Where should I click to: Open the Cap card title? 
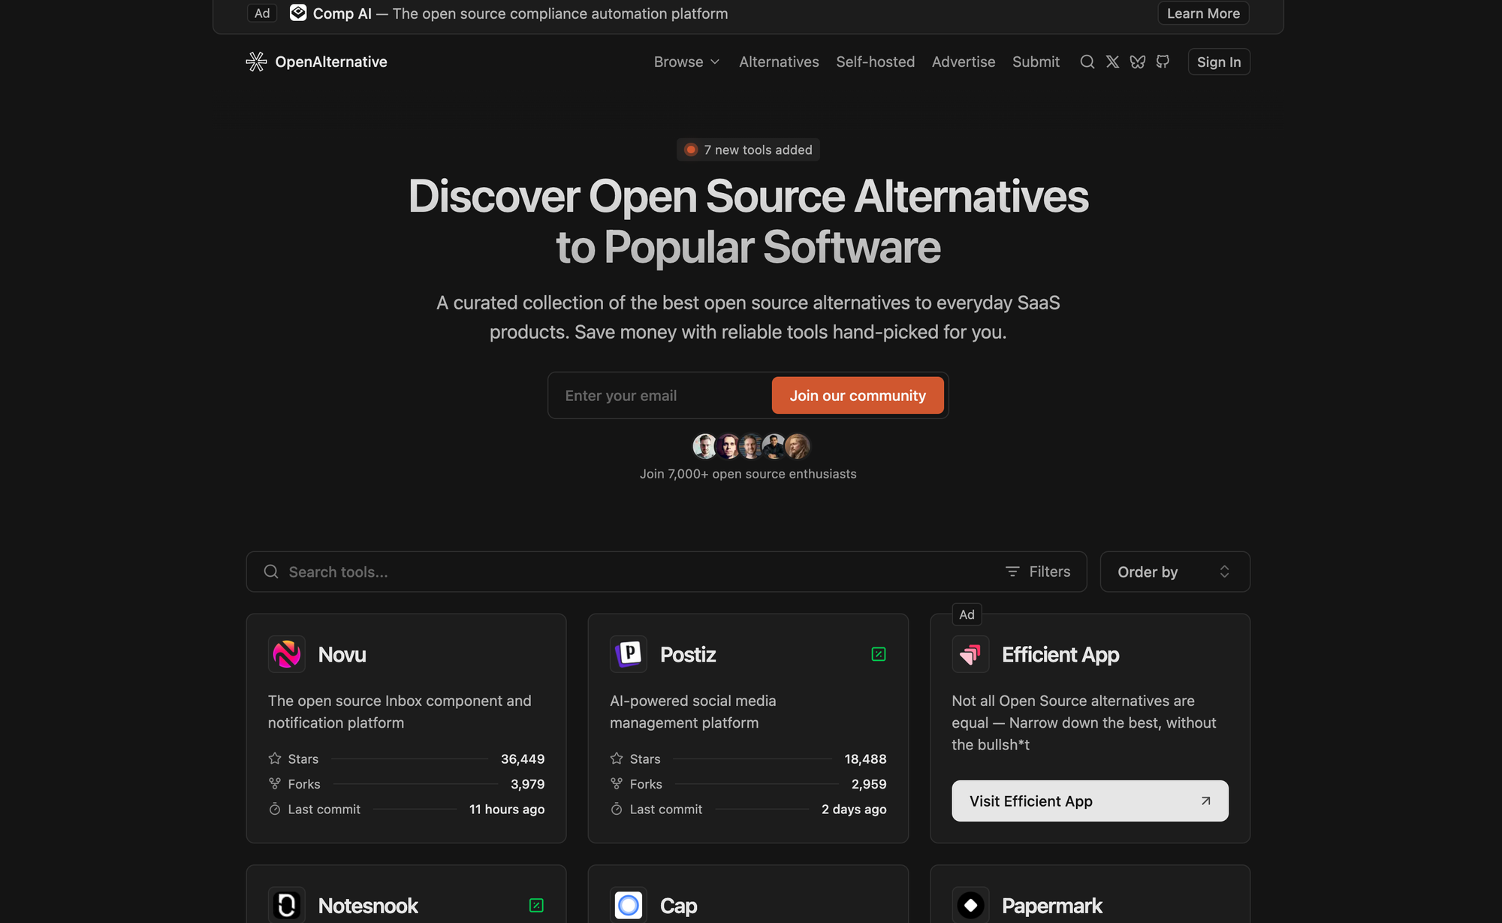point(678,905)
